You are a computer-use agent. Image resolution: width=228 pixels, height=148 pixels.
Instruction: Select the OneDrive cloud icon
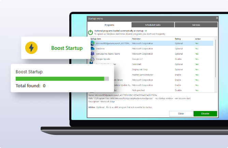click(x=92, y=49)
